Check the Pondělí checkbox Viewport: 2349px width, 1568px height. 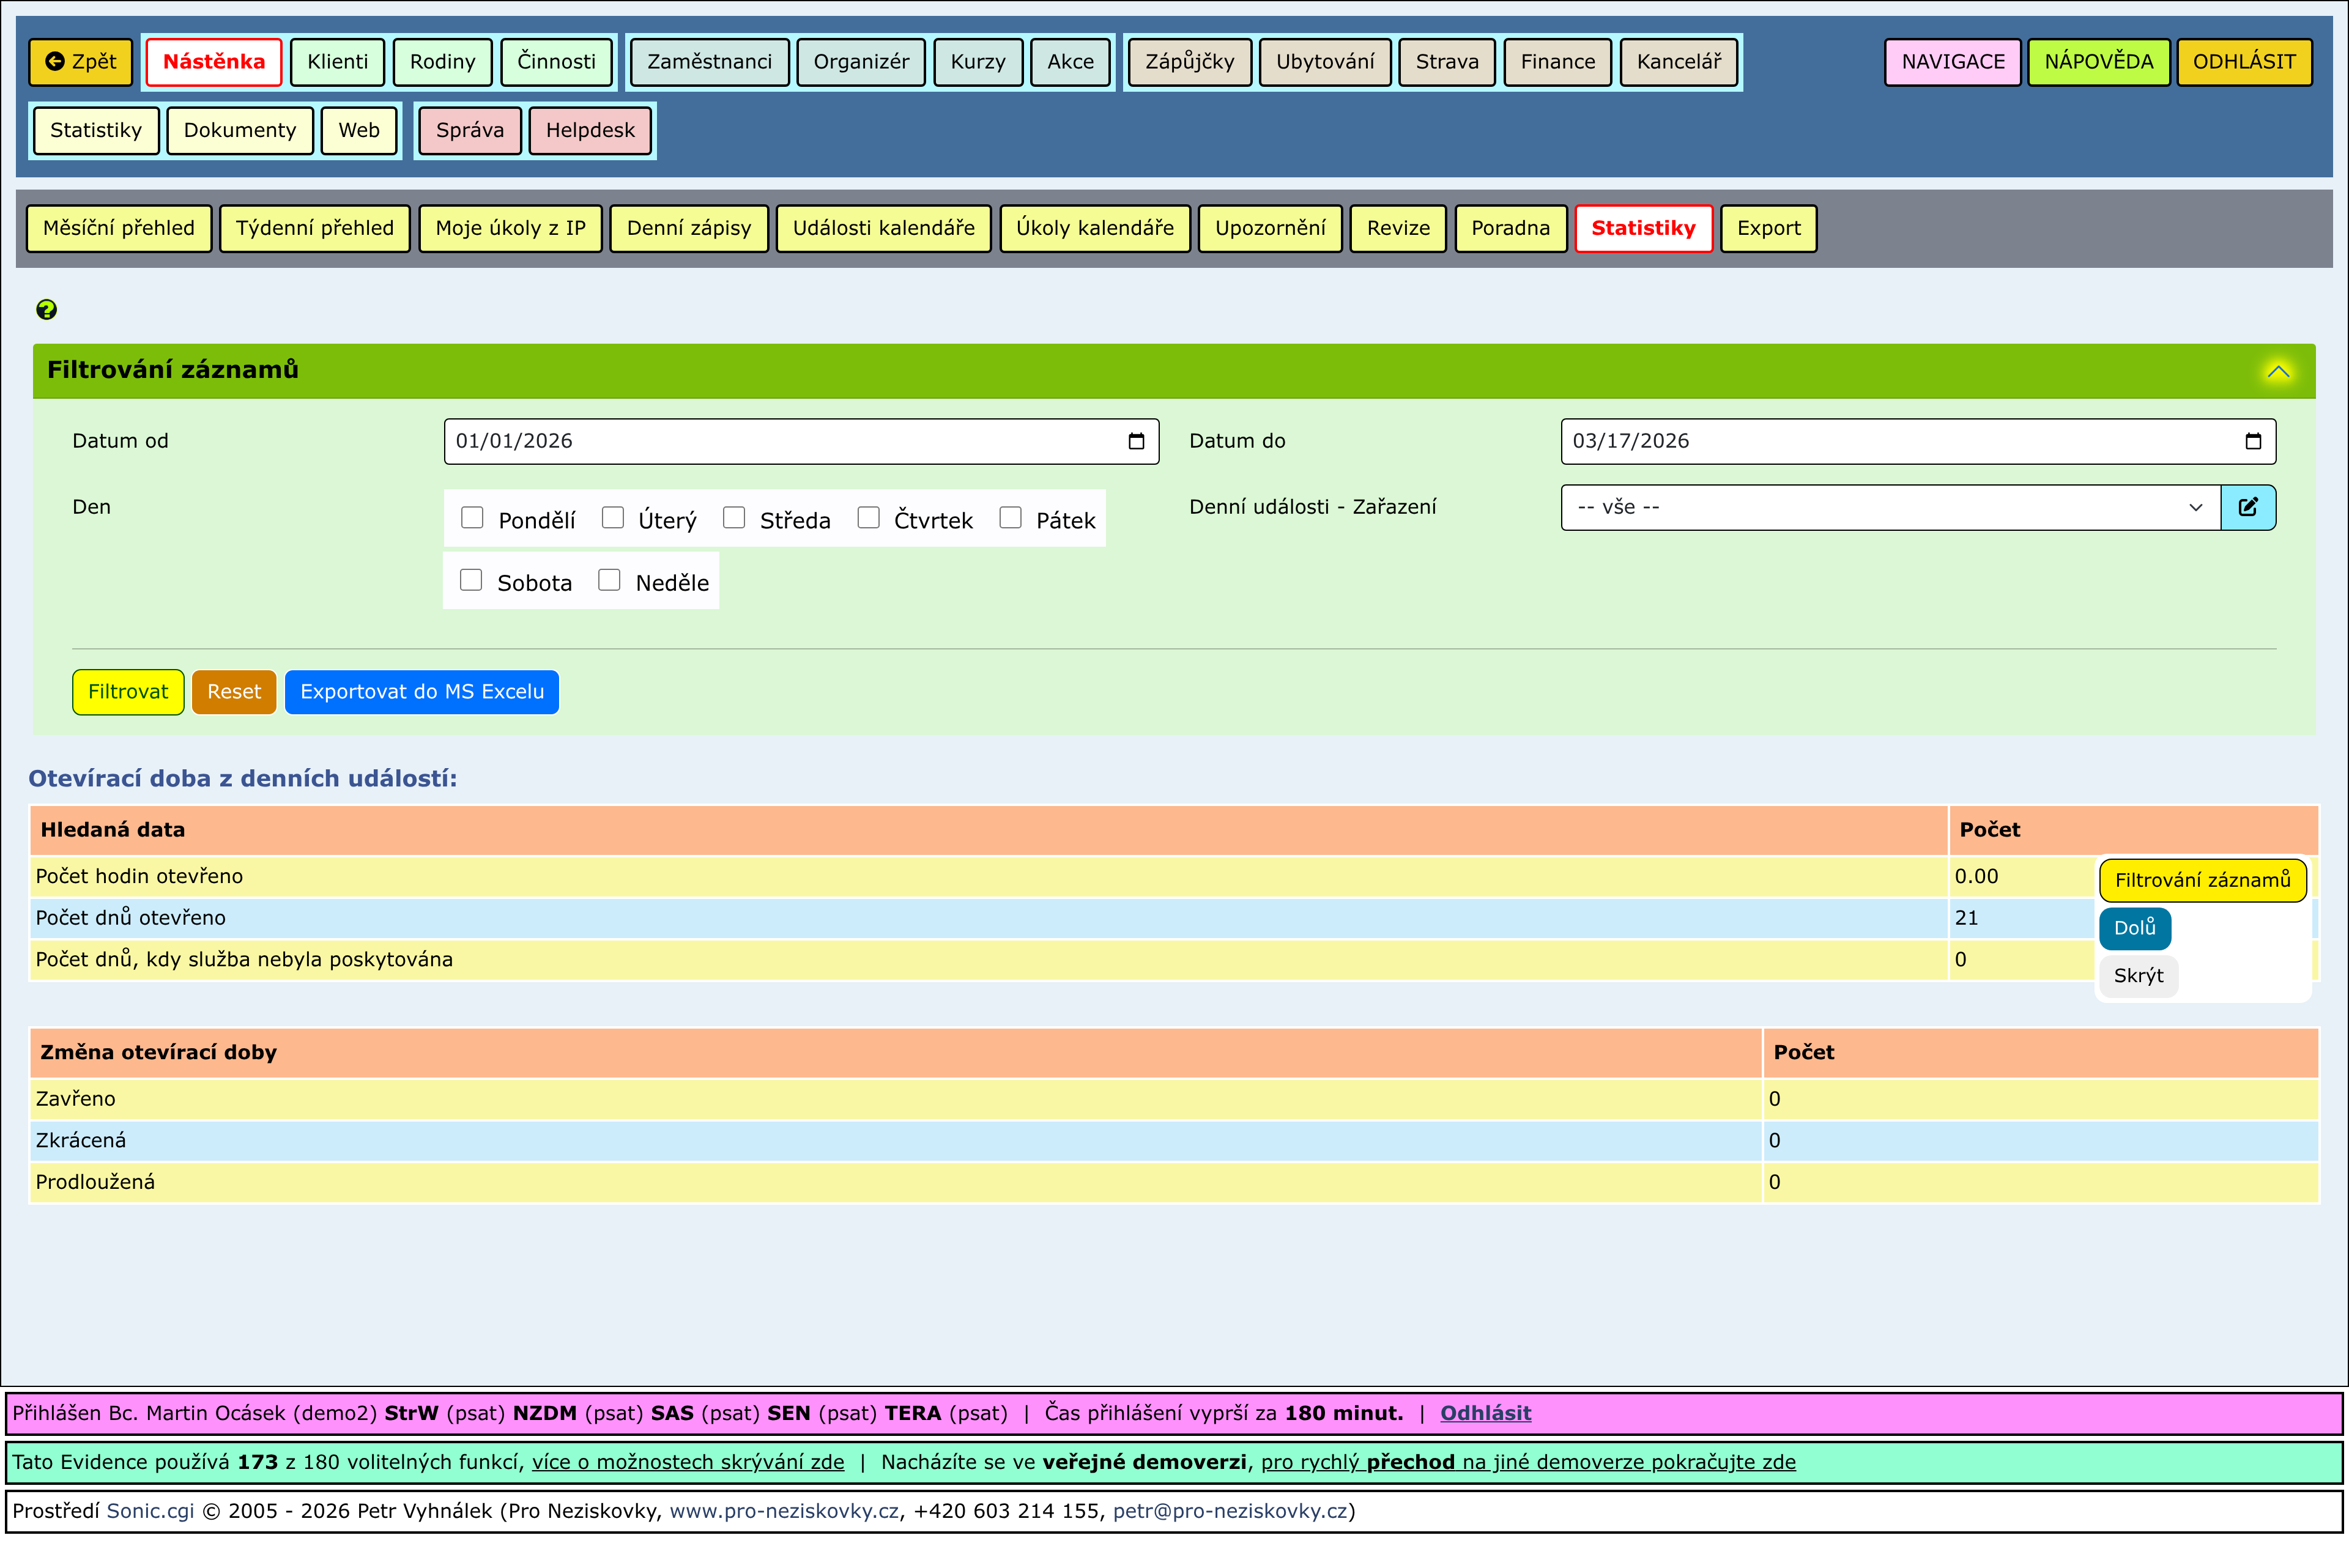point(472,518)
